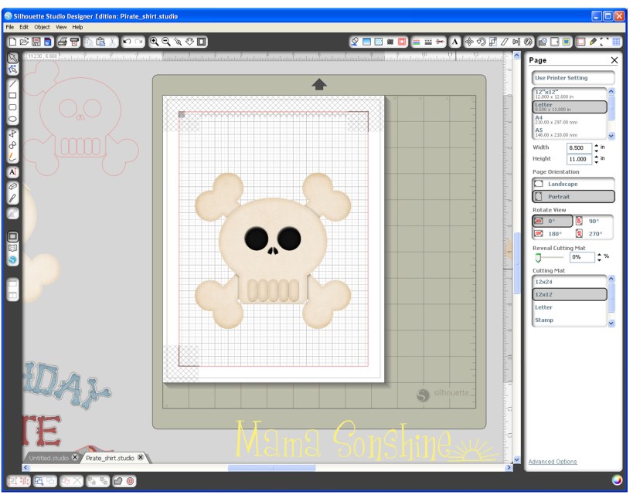Select the Ellipse drawing tool
This screenshot has height=498, width=633.
[x=12, y=120]
